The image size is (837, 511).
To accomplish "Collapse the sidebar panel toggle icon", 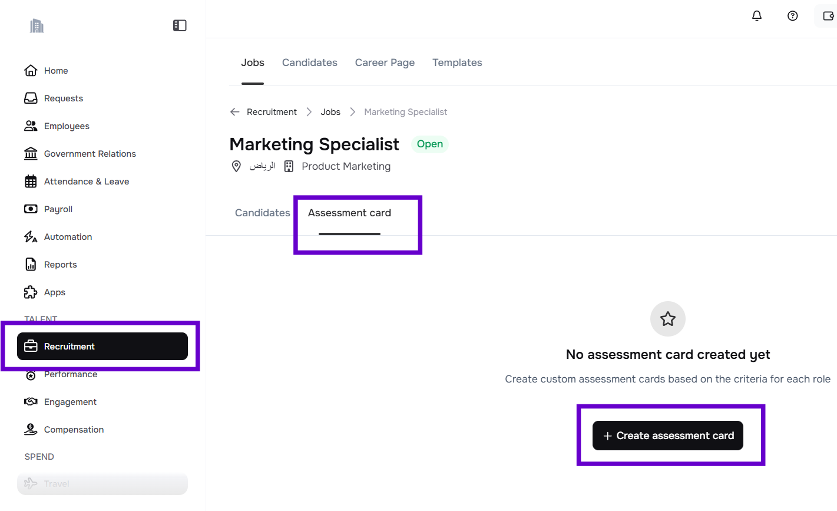I will coord(180,25).
